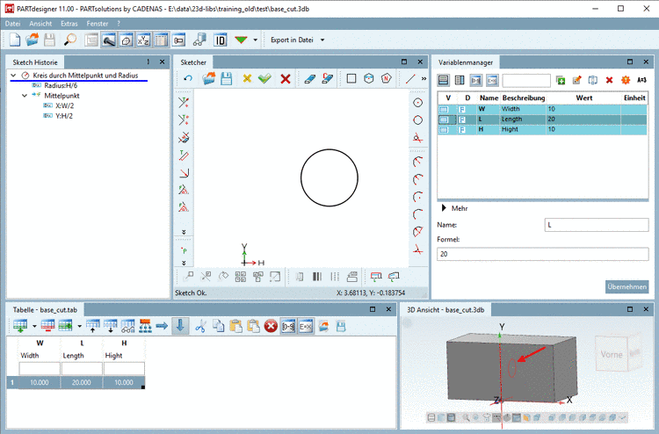Click the green checkmark accept sketch icon
Image resolution: width=659 pixels, height=434 pixels.
tap(264, 79)
